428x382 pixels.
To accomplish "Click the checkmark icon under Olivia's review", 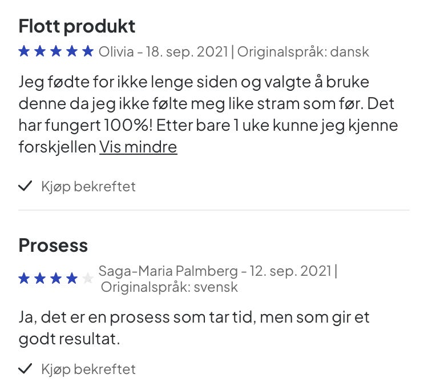I will [25, 186].
